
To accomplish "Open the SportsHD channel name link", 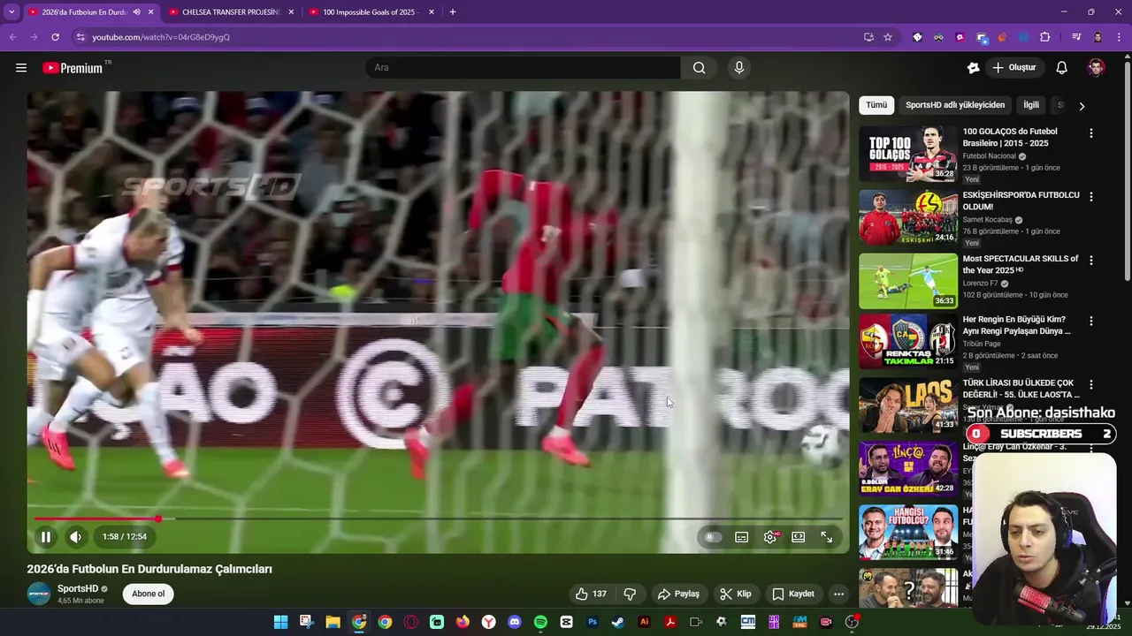I will pyautogui.click(x=78, y=588).
